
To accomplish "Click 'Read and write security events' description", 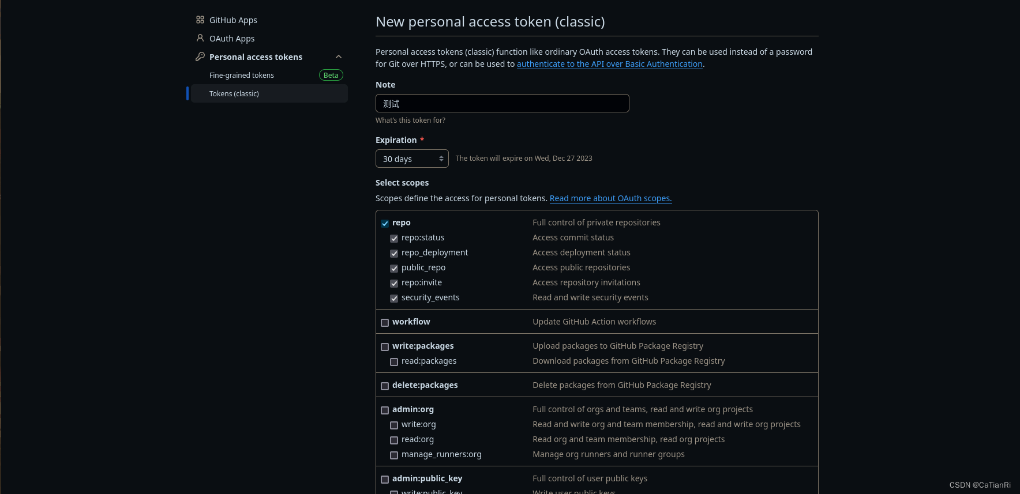I will pos(590,297).
